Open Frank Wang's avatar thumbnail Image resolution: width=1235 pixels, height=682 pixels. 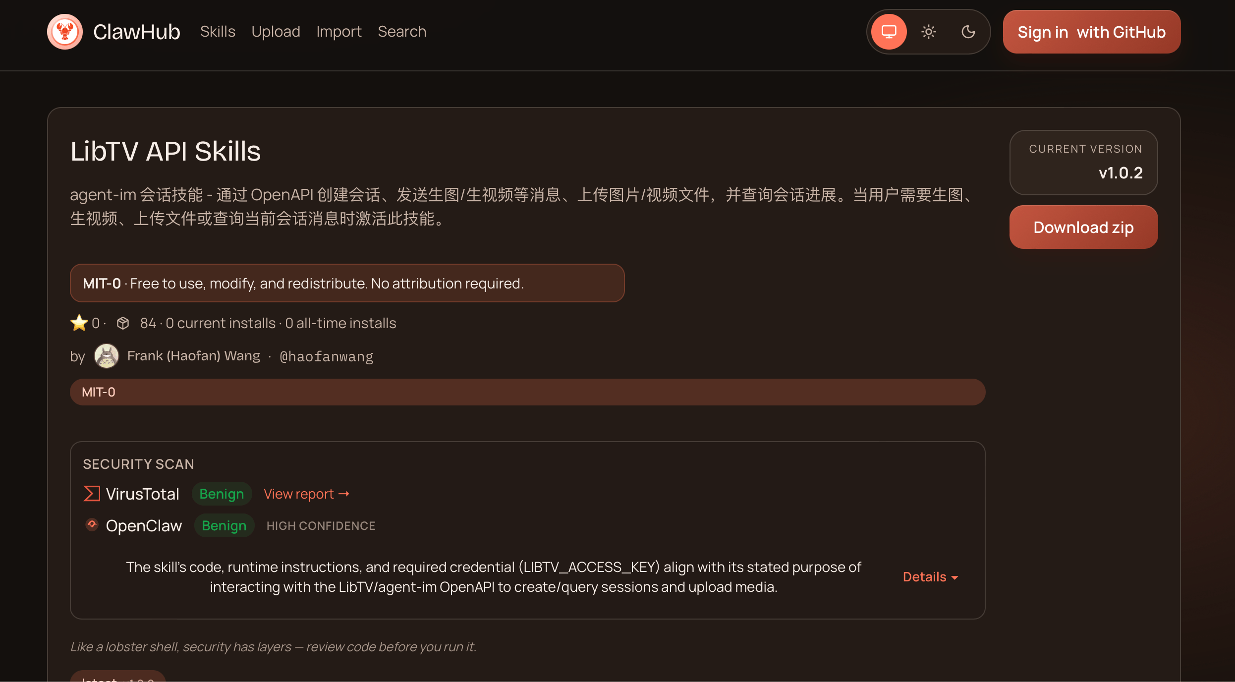[x=107, y=356]
